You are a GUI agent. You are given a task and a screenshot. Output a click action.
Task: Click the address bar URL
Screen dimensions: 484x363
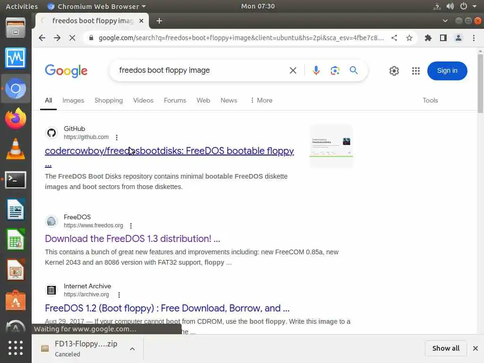tap(241, 38)
